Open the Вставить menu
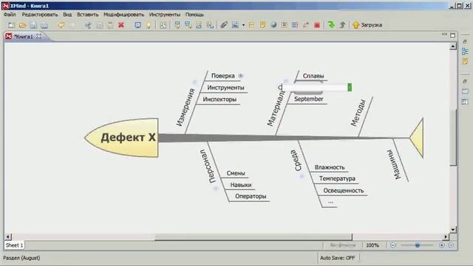 [x=88, y=14]
